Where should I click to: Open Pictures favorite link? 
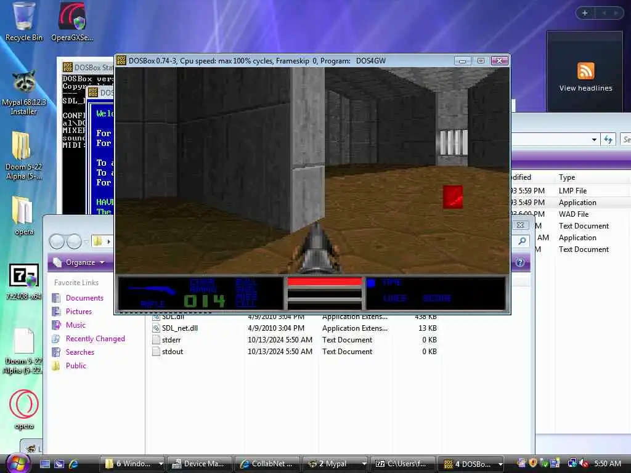pos(78,312)
